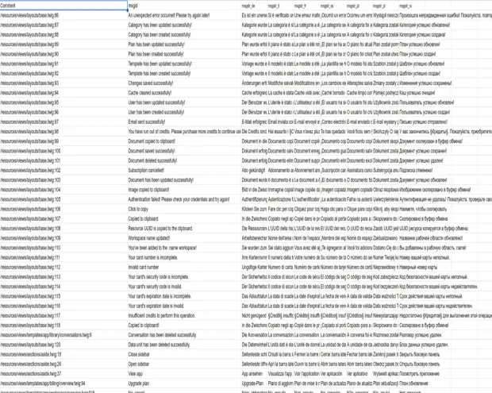The image size is (492, 393).
Task: Click "You've been added to the :name workspace!" cell
Action: (x=184, y=248)
